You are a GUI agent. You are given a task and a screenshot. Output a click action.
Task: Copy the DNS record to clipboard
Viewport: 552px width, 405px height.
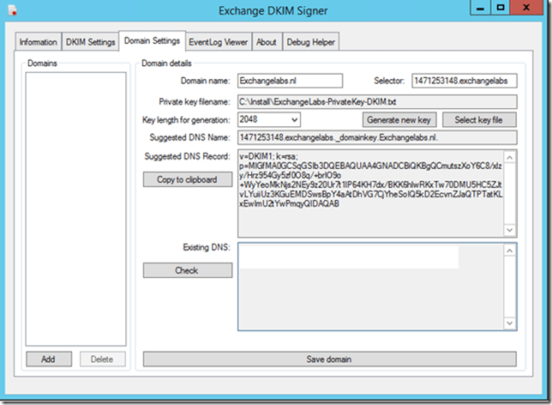(x=187, y=180)
